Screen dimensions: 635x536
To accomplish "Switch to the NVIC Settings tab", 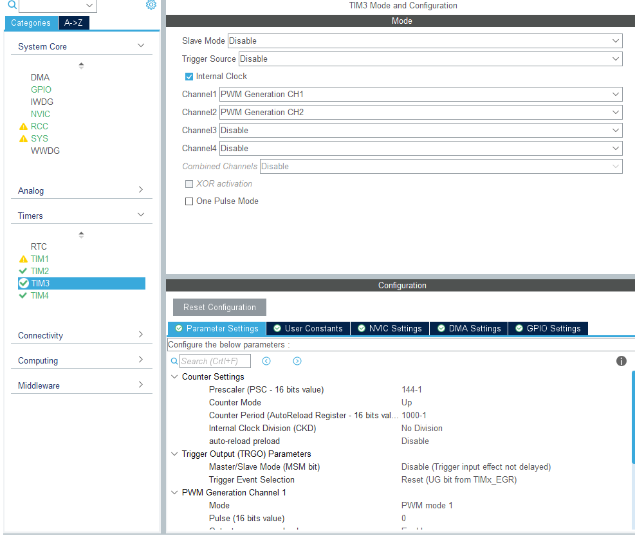I will (390, 329).
